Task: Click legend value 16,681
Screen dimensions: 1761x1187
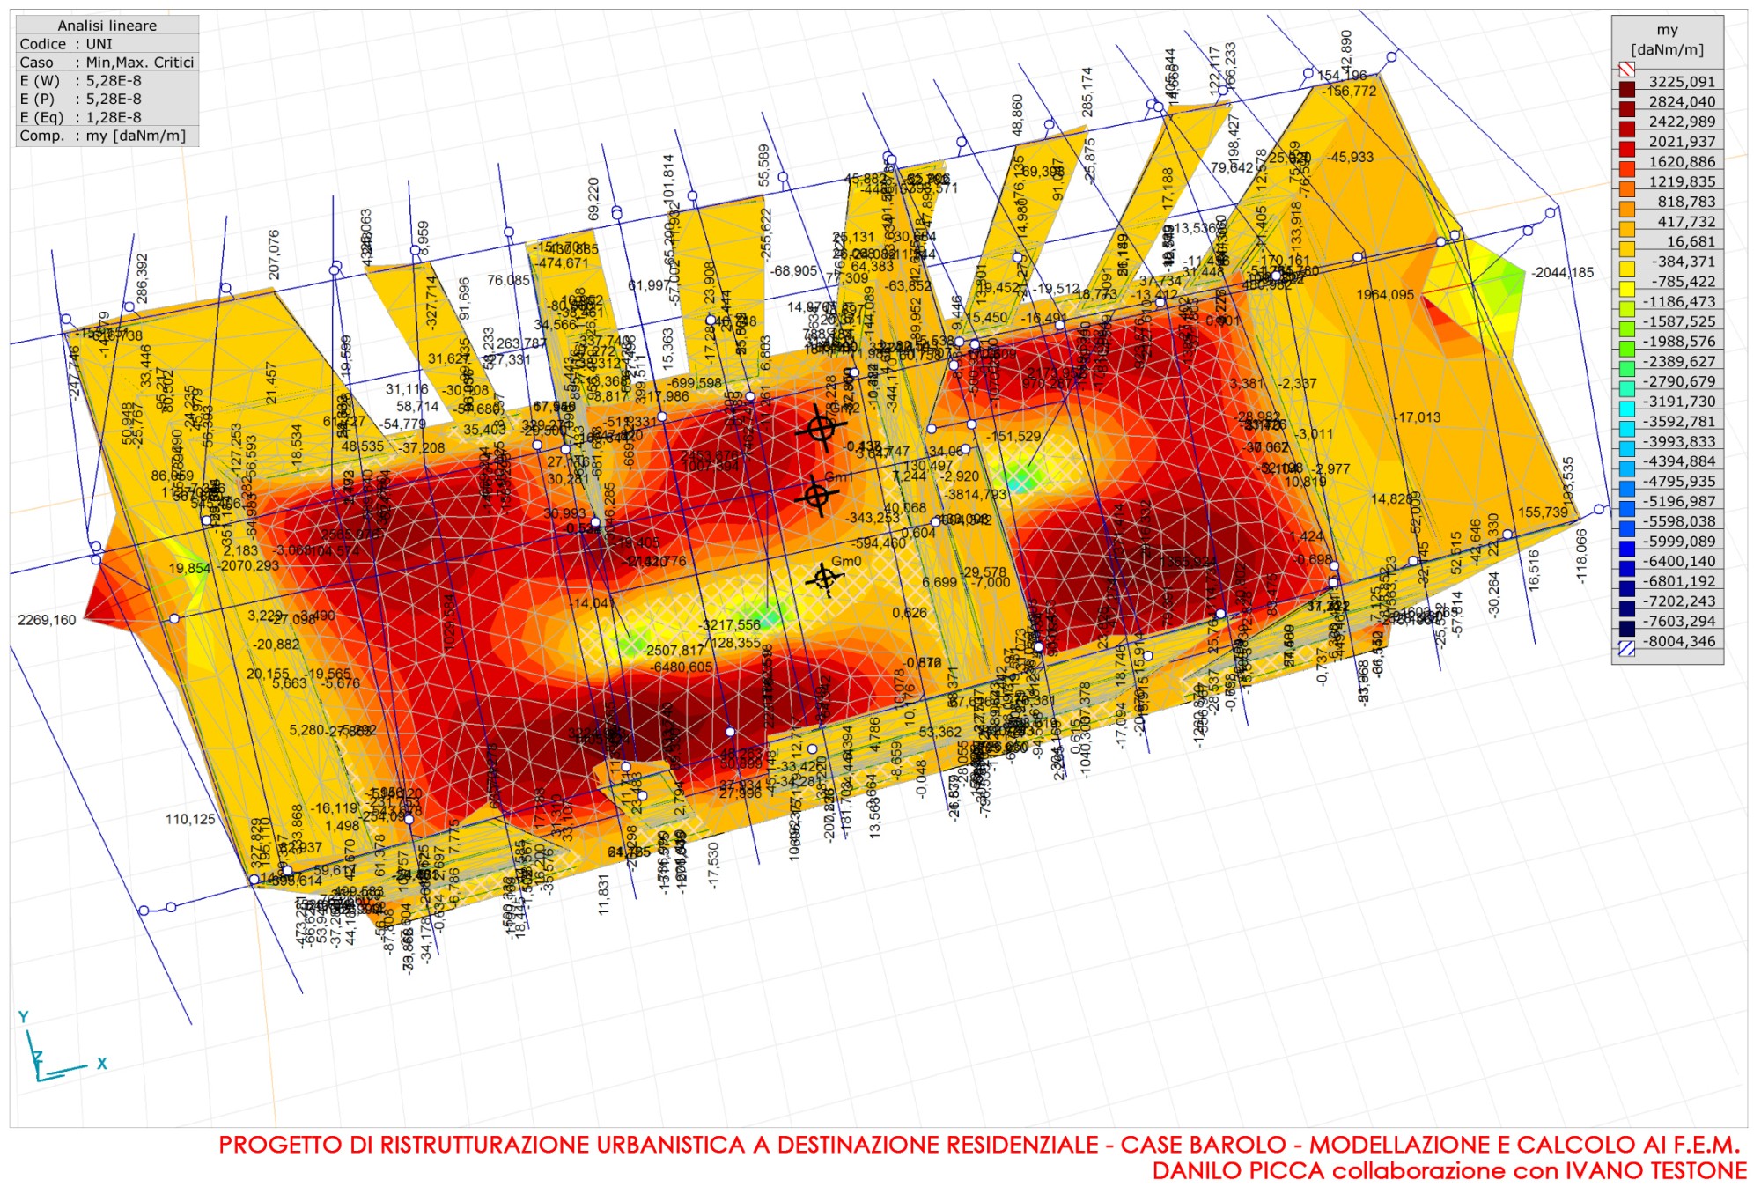Action: coord(1691,241)
